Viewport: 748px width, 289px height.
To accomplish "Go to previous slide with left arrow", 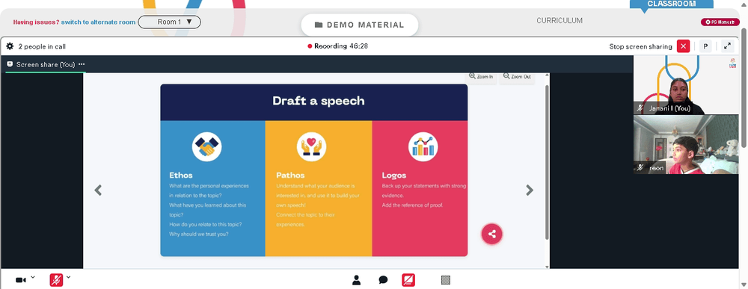I will 98,190.
